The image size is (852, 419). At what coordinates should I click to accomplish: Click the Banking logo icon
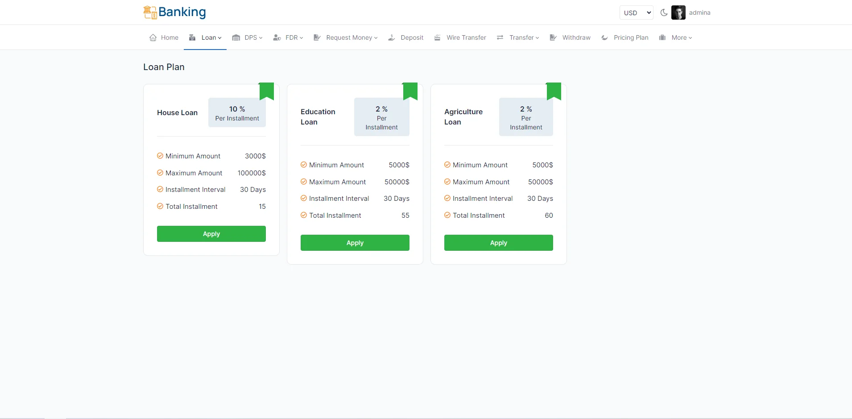[150, 12]
